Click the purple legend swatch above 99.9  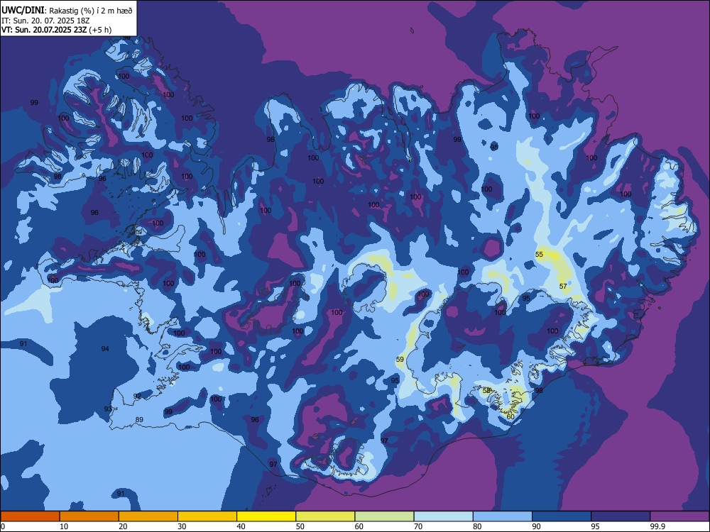679,516
